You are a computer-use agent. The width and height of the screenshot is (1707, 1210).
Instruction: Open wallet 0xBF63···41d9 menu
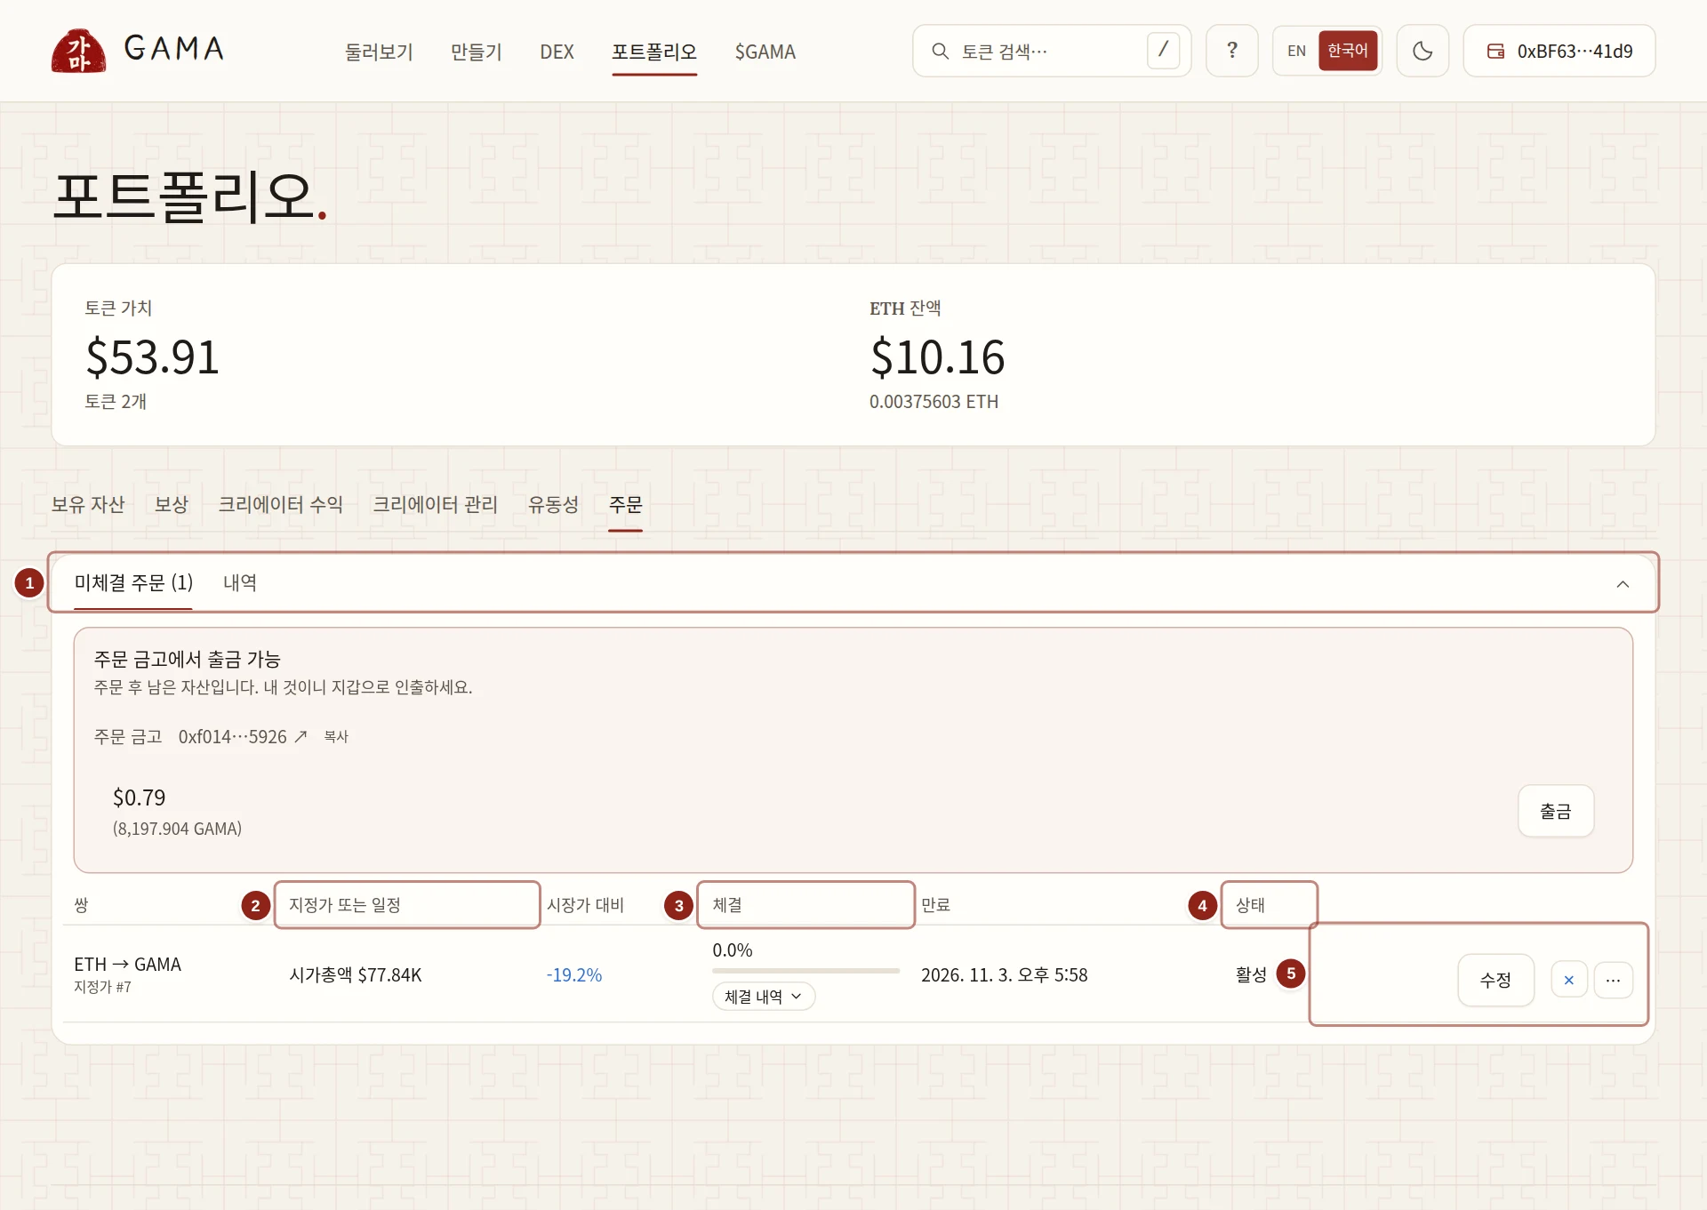click(1559, 51)
